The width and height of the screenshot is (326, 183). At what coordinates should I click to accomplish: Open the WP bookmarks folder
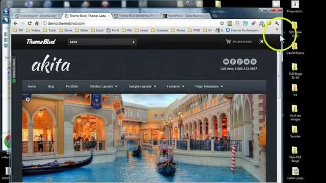coord(18,30)
